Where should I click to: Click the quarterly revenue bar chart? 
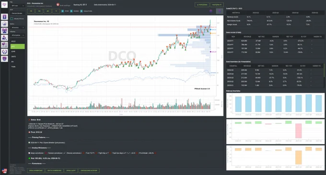275,105
